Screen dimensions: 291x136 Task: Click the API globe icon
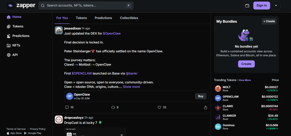(9, 55)
